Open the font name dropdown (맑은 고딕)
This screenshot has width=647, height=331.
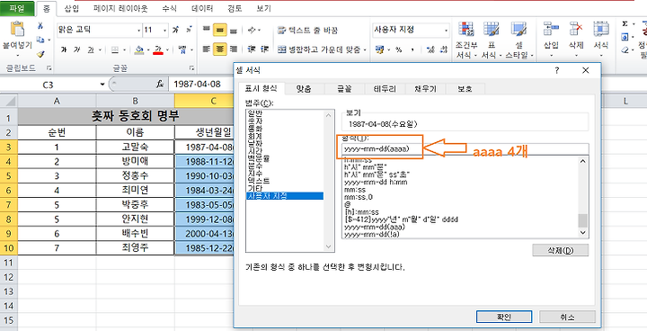pos(138,31)
